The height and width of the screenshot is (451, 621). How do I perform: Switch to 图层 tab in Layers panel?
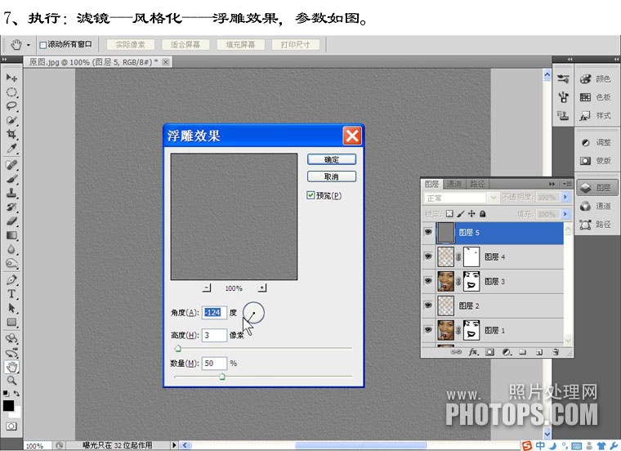(x=431, y=184)
